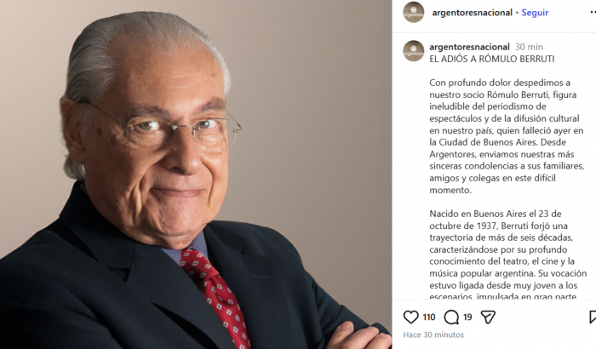Like the post with the heart icon
This screenshot has width=596, height=349.
tap(410, 317)
